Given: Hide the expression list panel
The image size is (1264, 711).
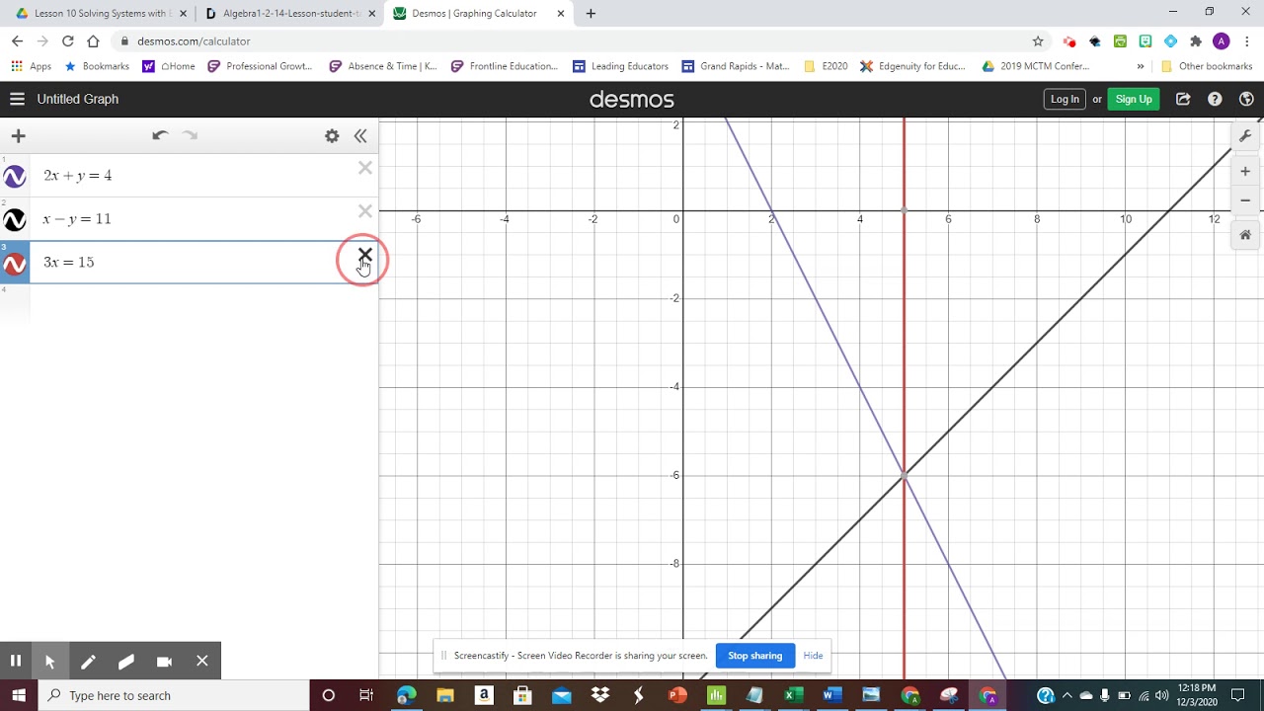Looking at the screenshot, I should [x=360, y=136].
